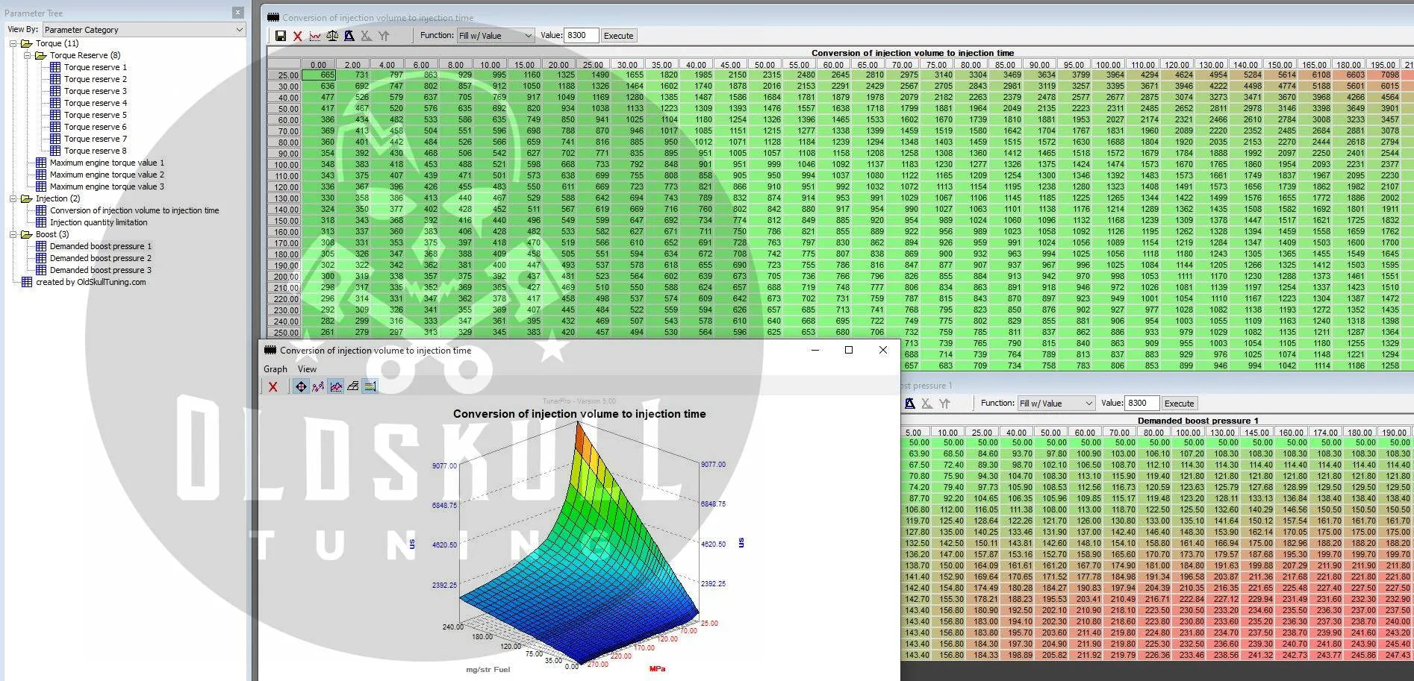Click the red wavy graph icon in injection table toolbar

(315, 36)
